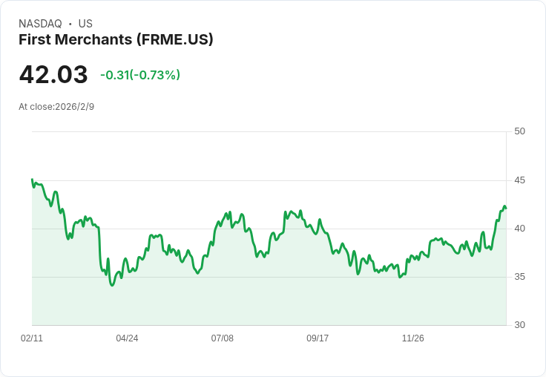Image resolution: width=546 pixels, height=377 pixels.
Task: Click the 35 label on price axis
Action: click(519, 277)
